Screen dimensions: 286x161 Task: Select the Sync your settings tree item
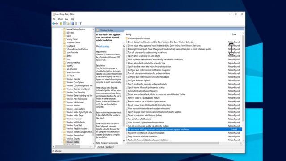point(73,63)
